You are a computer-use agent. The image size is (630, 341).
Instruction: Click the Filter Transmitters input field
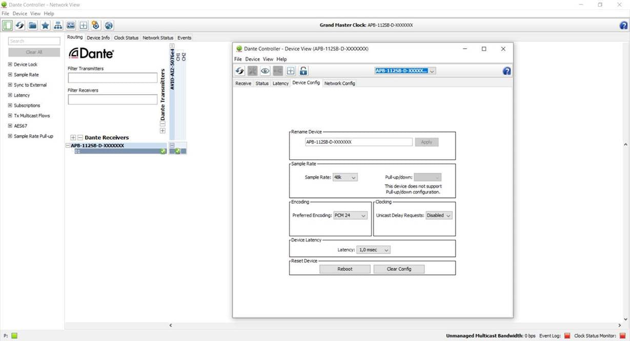(112, 78)
